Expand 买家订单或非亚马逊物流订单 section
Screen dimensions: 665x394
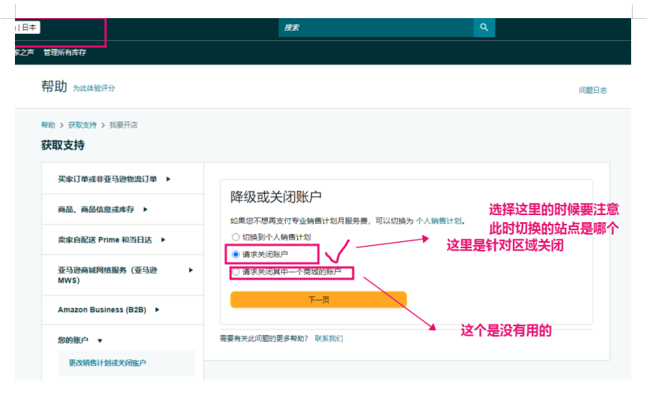tap(113, 179)
